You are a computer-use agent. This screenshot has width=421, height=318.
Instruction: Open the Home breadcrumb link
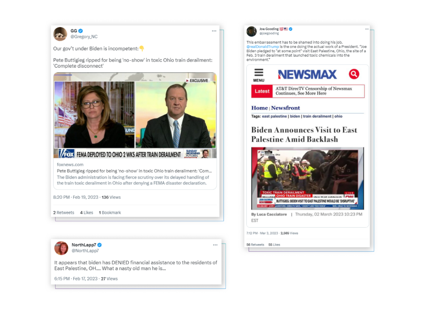pos(259,108)
